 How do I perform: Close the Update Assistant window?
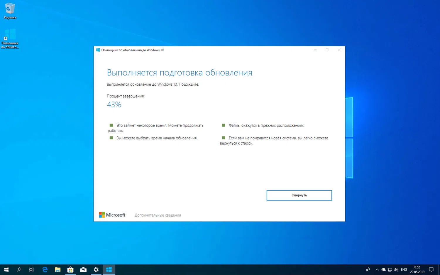click(x=339, y=50)
